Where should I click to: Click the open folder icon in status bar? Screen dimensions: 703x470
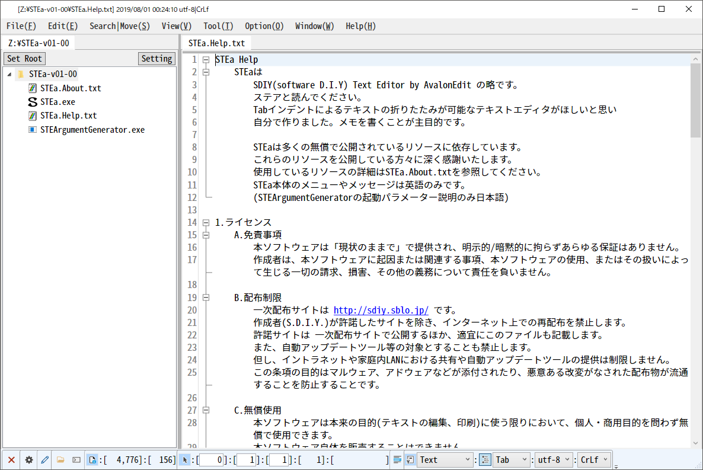[60, 460]
